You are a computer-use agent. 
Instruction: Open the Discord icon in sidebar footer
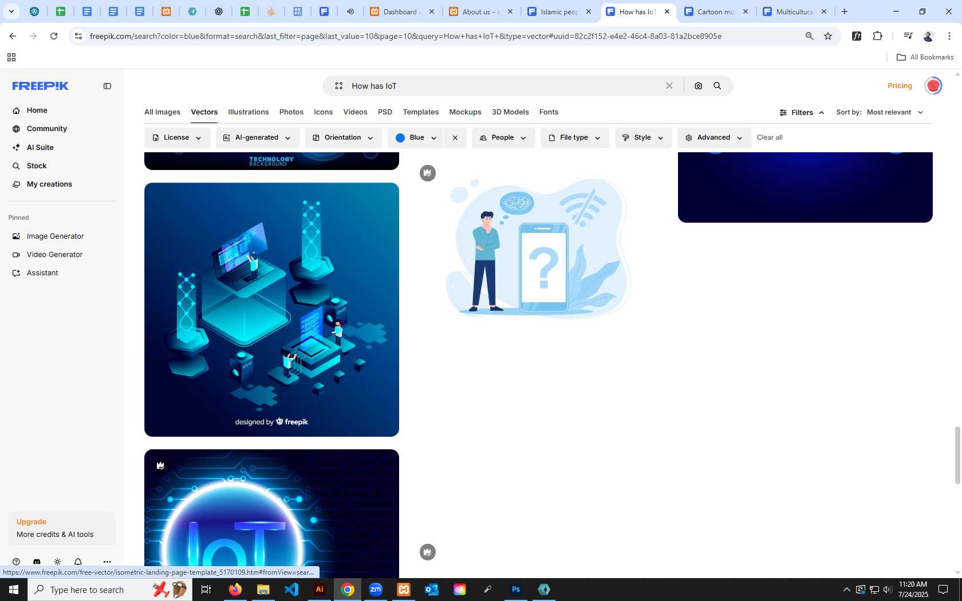click(37, 562)
